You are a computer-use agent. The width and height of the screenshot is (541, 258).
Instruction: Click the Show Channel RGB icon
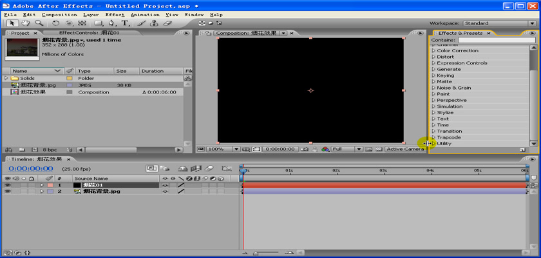tap(325, 149)
